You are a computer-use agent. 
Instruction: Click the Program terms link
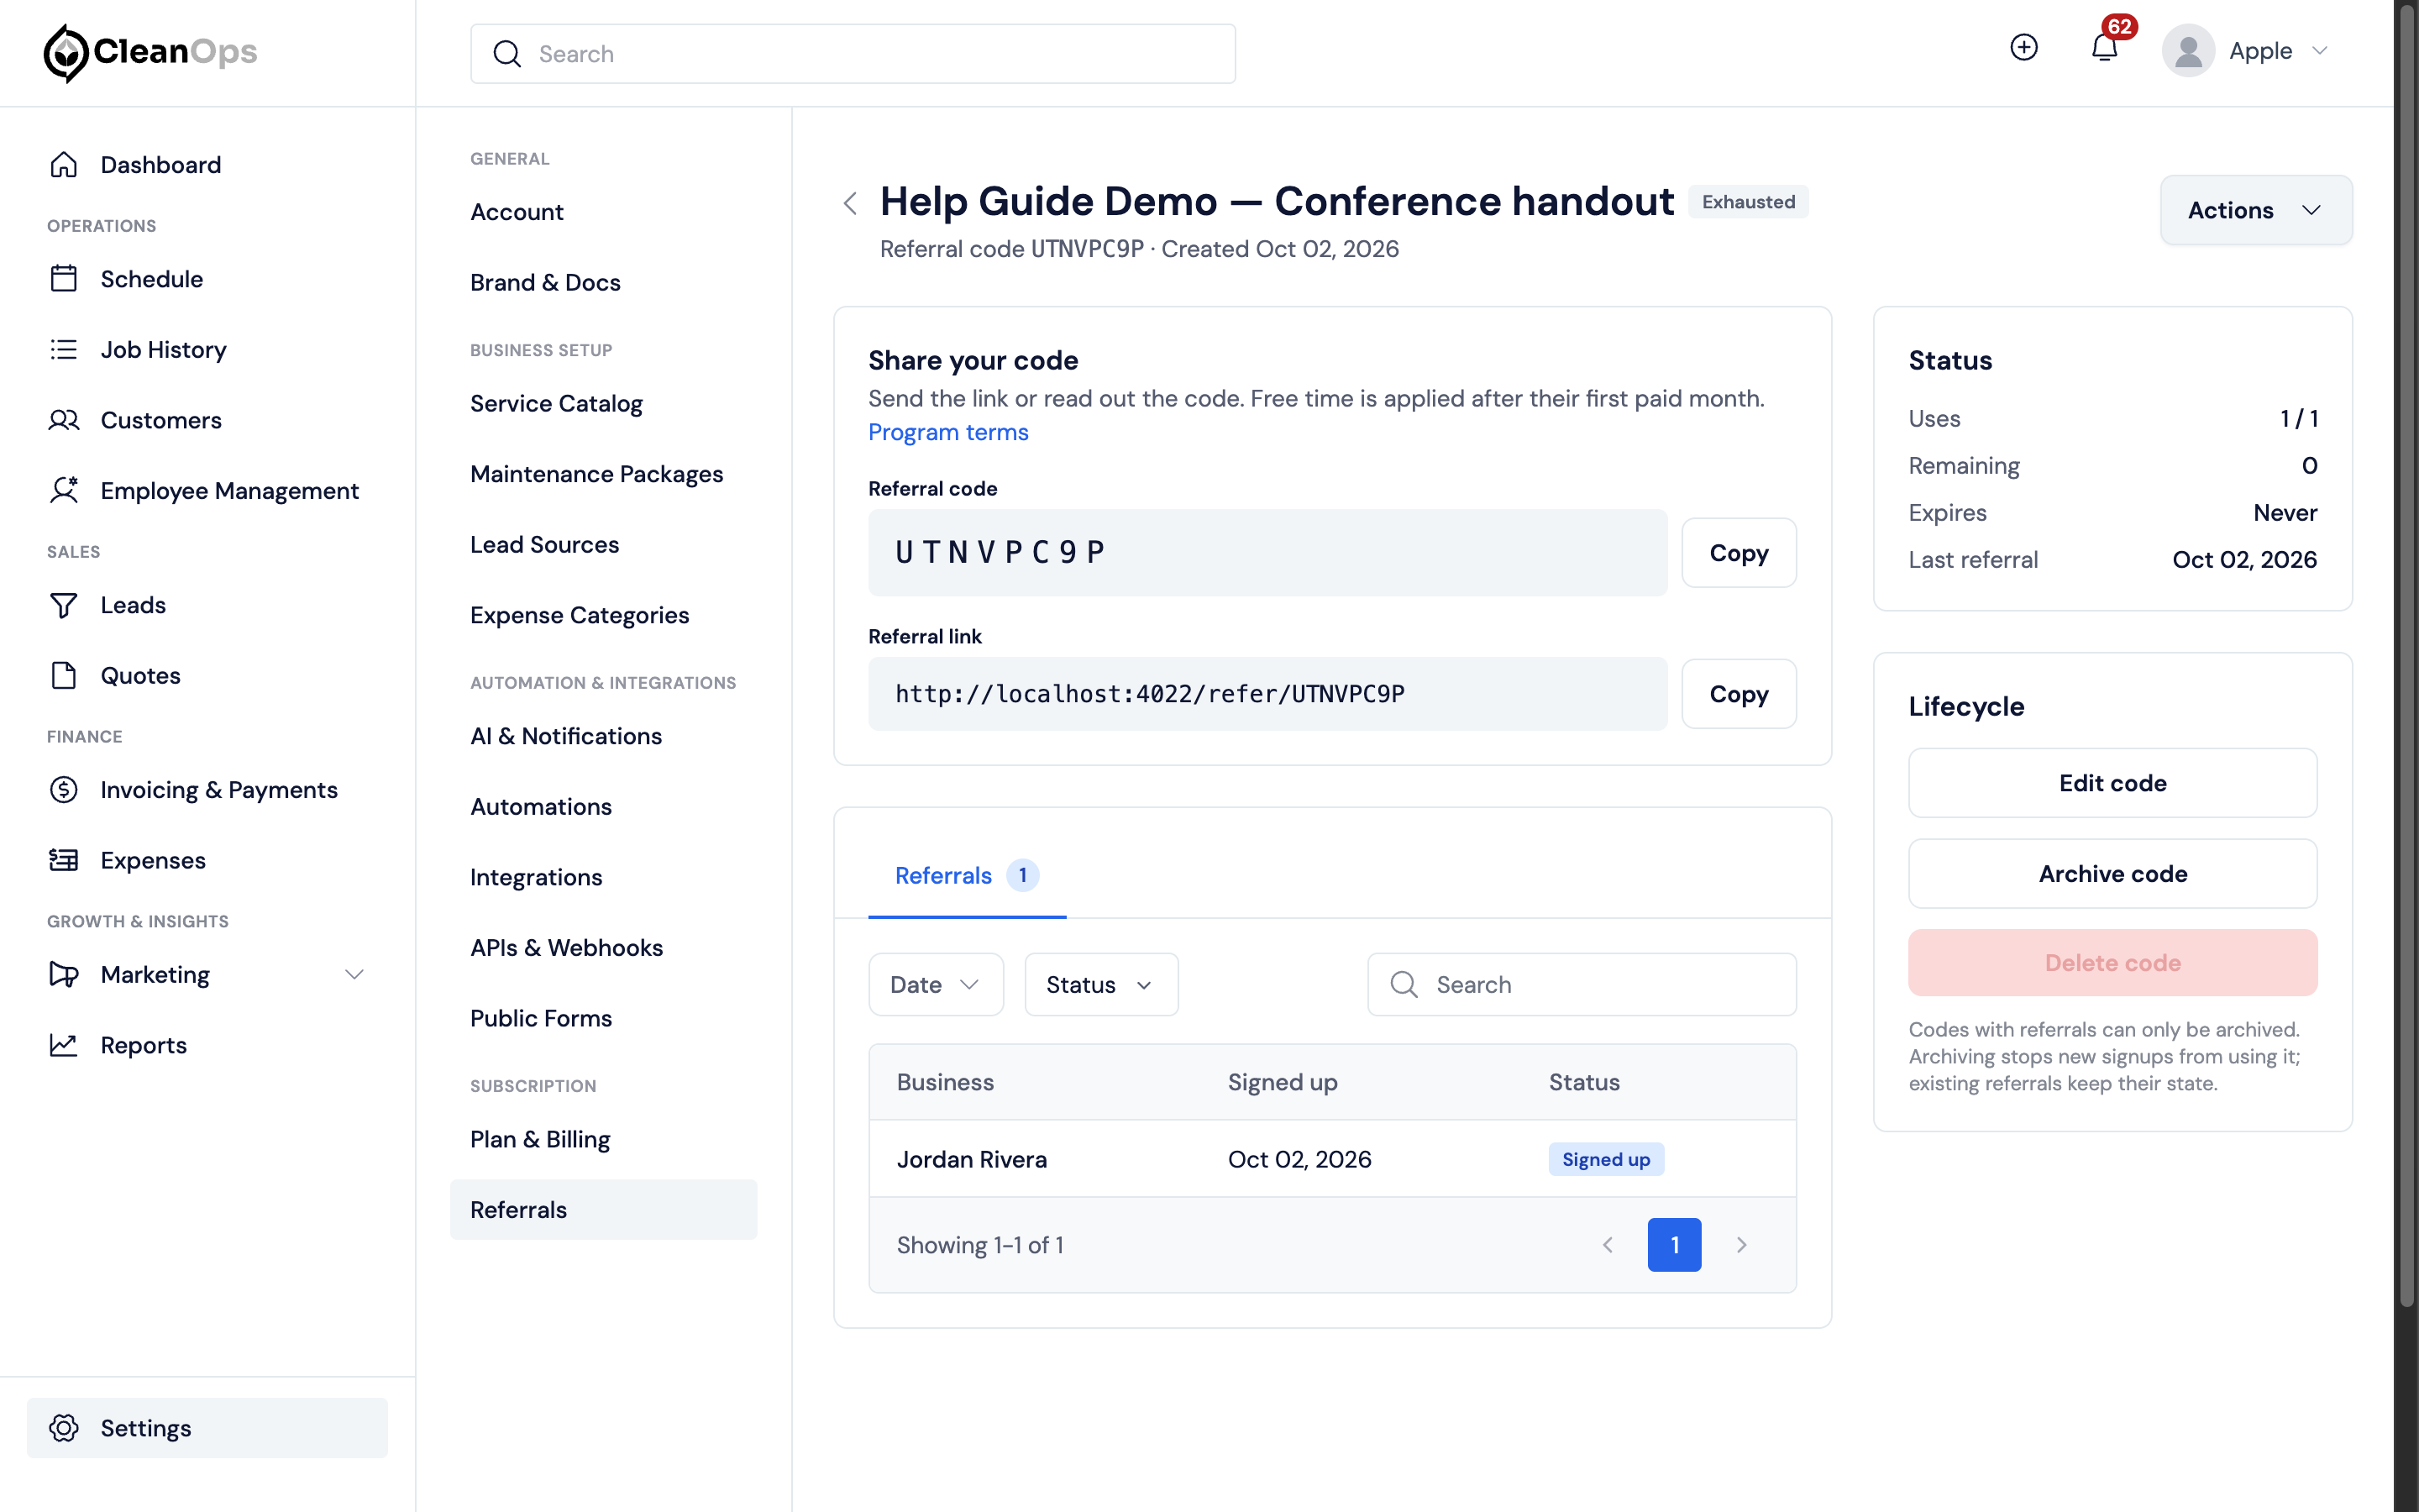pyautogui.click(x=947, y=432)
